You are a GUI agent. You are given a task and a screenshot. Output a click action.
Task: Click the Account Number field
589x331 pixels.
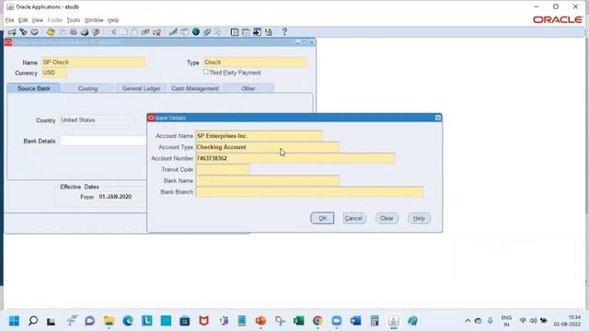(295, 158)
